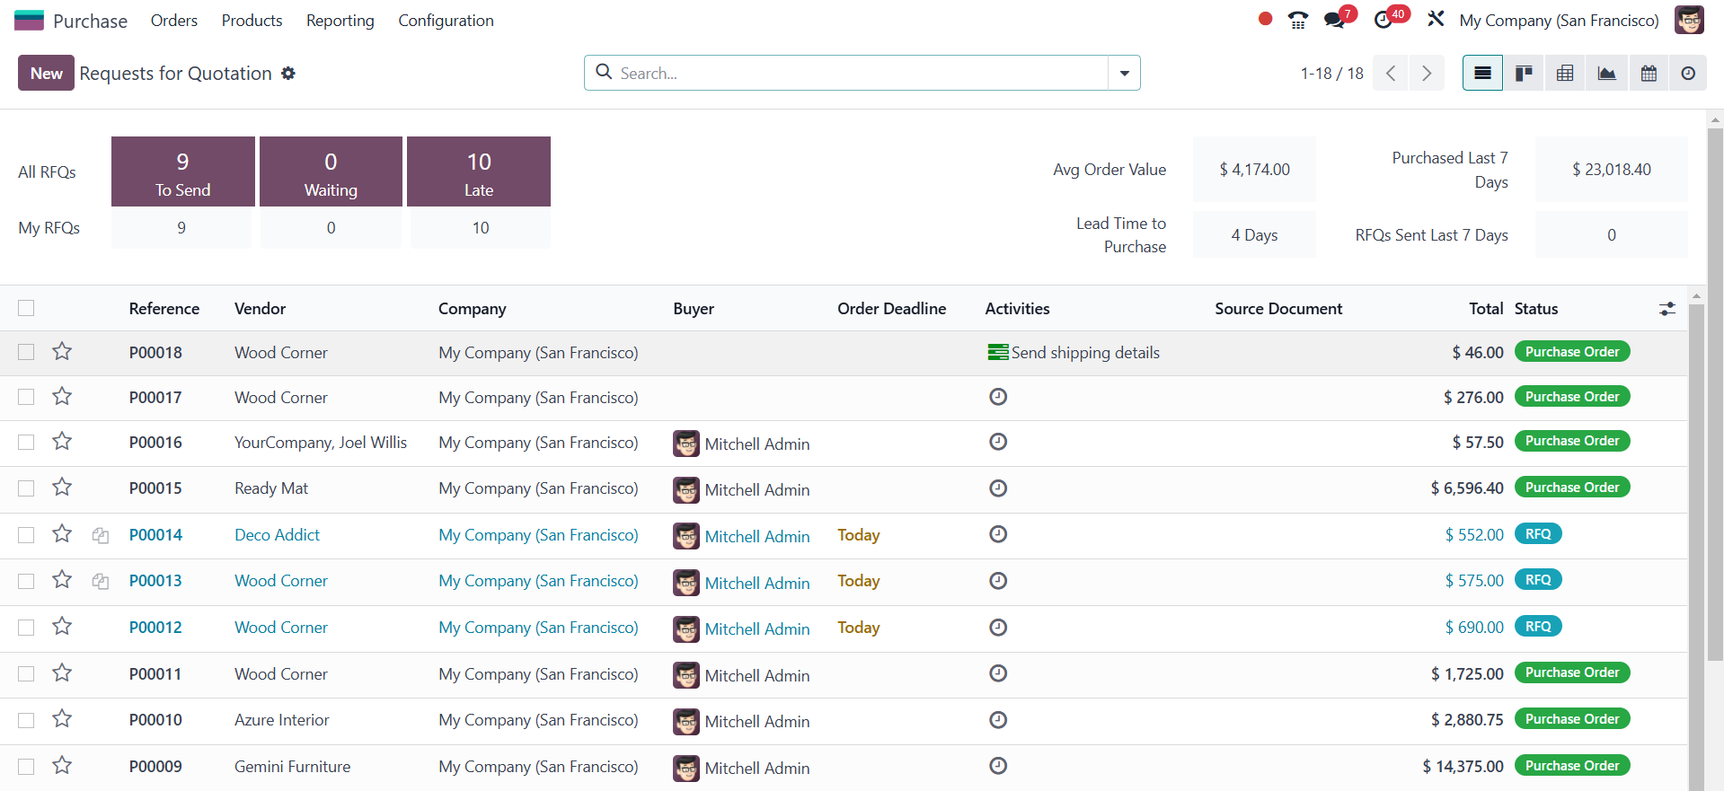1724x791 pixels.
Task: Open the Reporting menu
Action: click(340, 20)
